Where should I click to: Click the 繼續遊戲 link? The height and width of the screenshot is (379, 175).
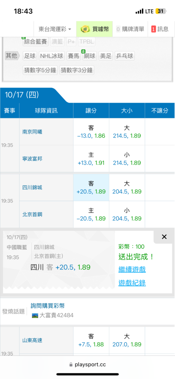(132, 269)
